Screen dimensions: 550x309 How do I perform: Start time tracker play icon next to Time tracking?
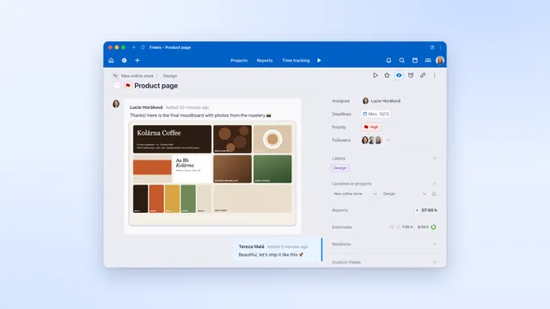(319, 60)
